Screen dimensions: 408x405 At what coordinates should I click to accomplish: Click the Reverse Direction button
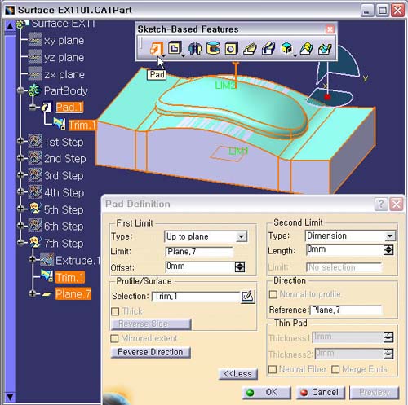(151, 352)
